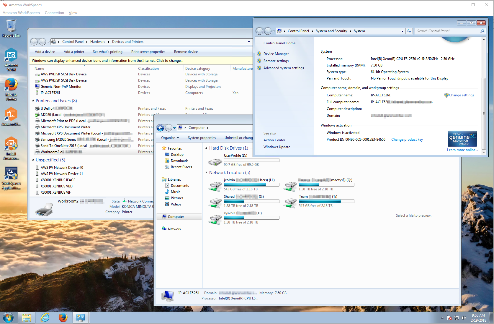
Task: Click Learn more online link
Action: 462,150
